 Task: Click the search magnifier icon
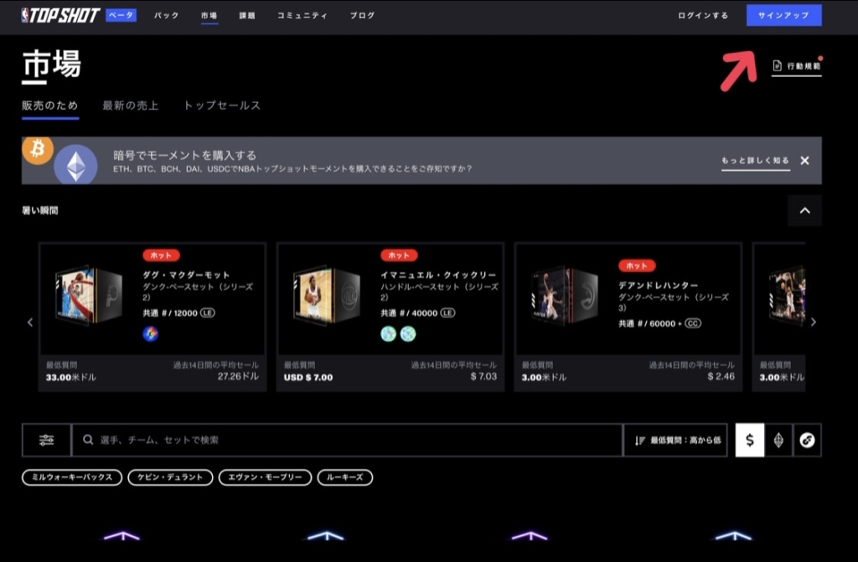pos(87,440)
